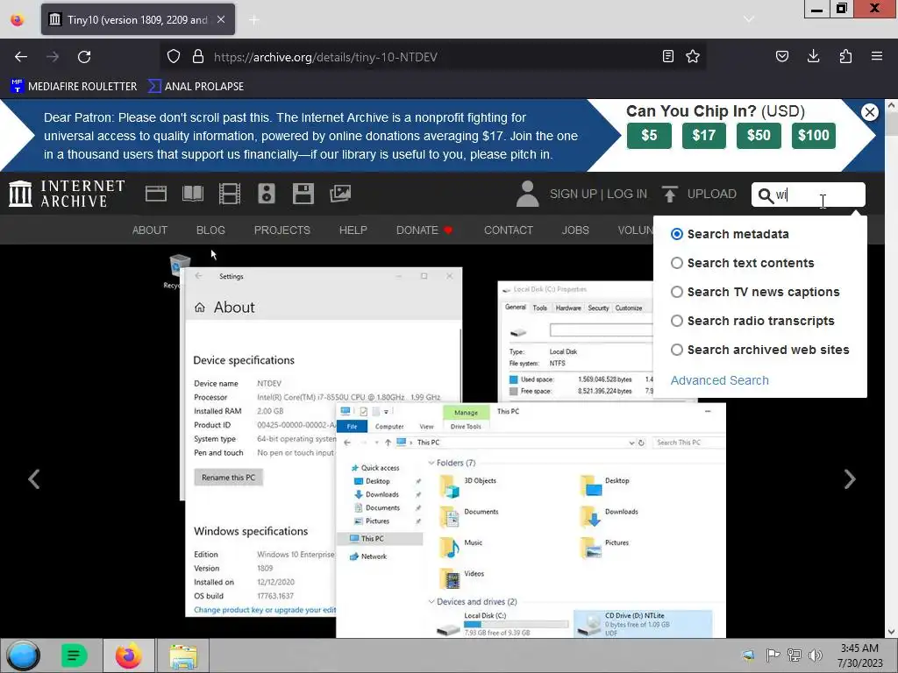Close the Tiny10 browser tab
Screen dimensions: 898x673
[221, 19]
